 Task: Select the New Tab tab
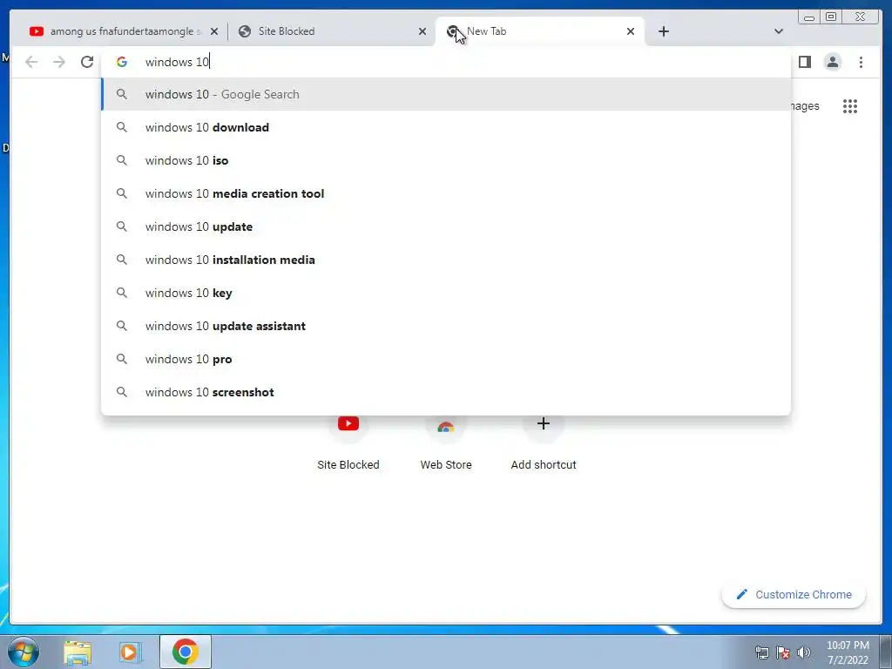(540, 31)
